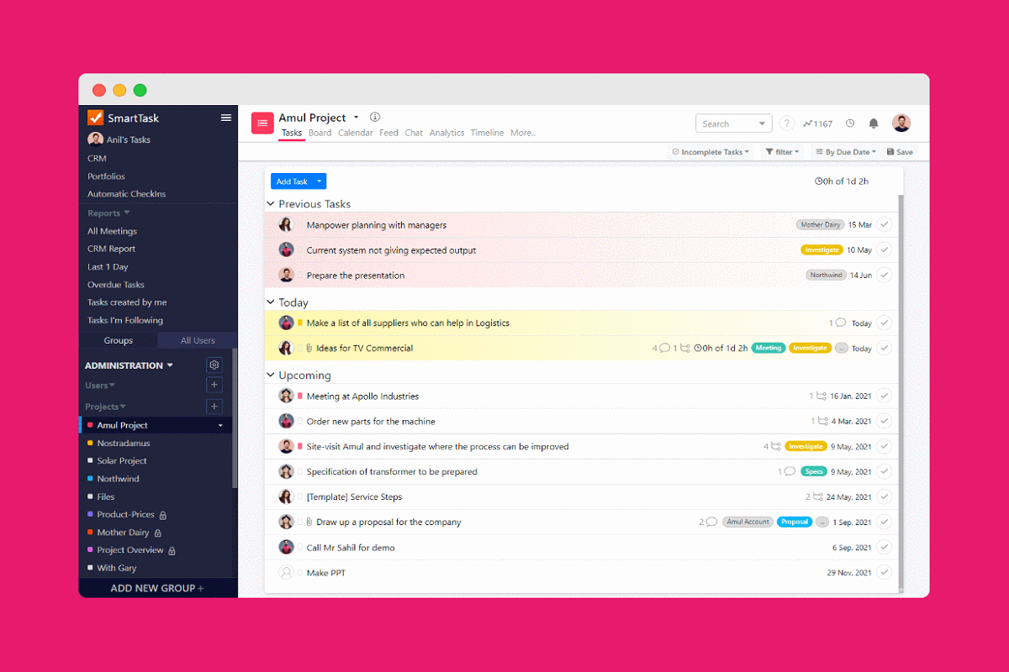Open the notifications bell icon
Image resolution: width=1009 pixels, height=672 pixels.
pyautogui.click(x=873, y=123)
